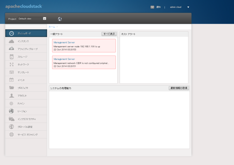Click the Domains concentric circle icon

[x=11, y=103]
